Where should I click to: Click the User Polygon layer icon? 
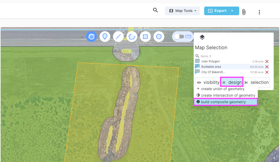(197, 61)
